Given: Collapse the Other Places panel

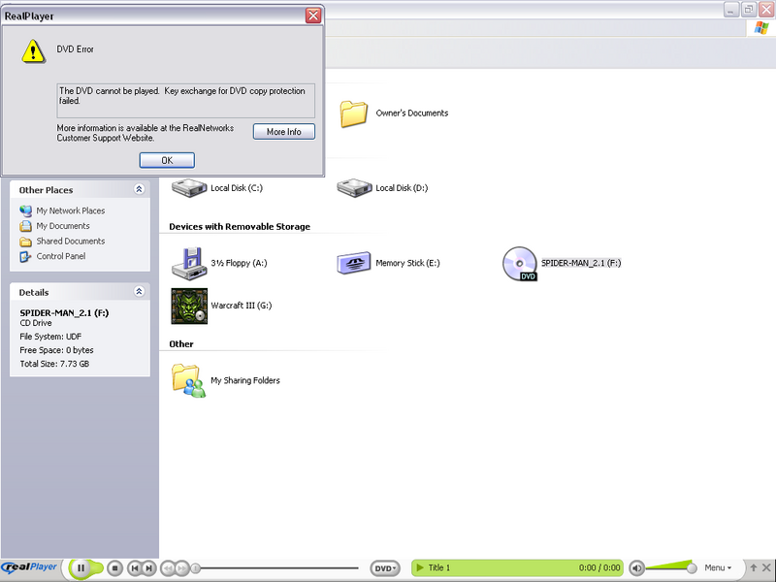Looking at the screenshot, I should coord(139,189).
